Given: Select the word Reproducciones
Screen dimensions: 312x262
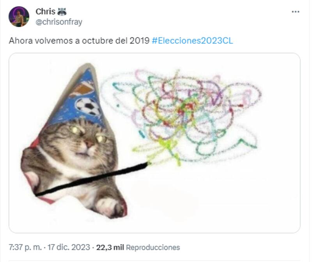Looking at the screenshot, I should point(153,247).
